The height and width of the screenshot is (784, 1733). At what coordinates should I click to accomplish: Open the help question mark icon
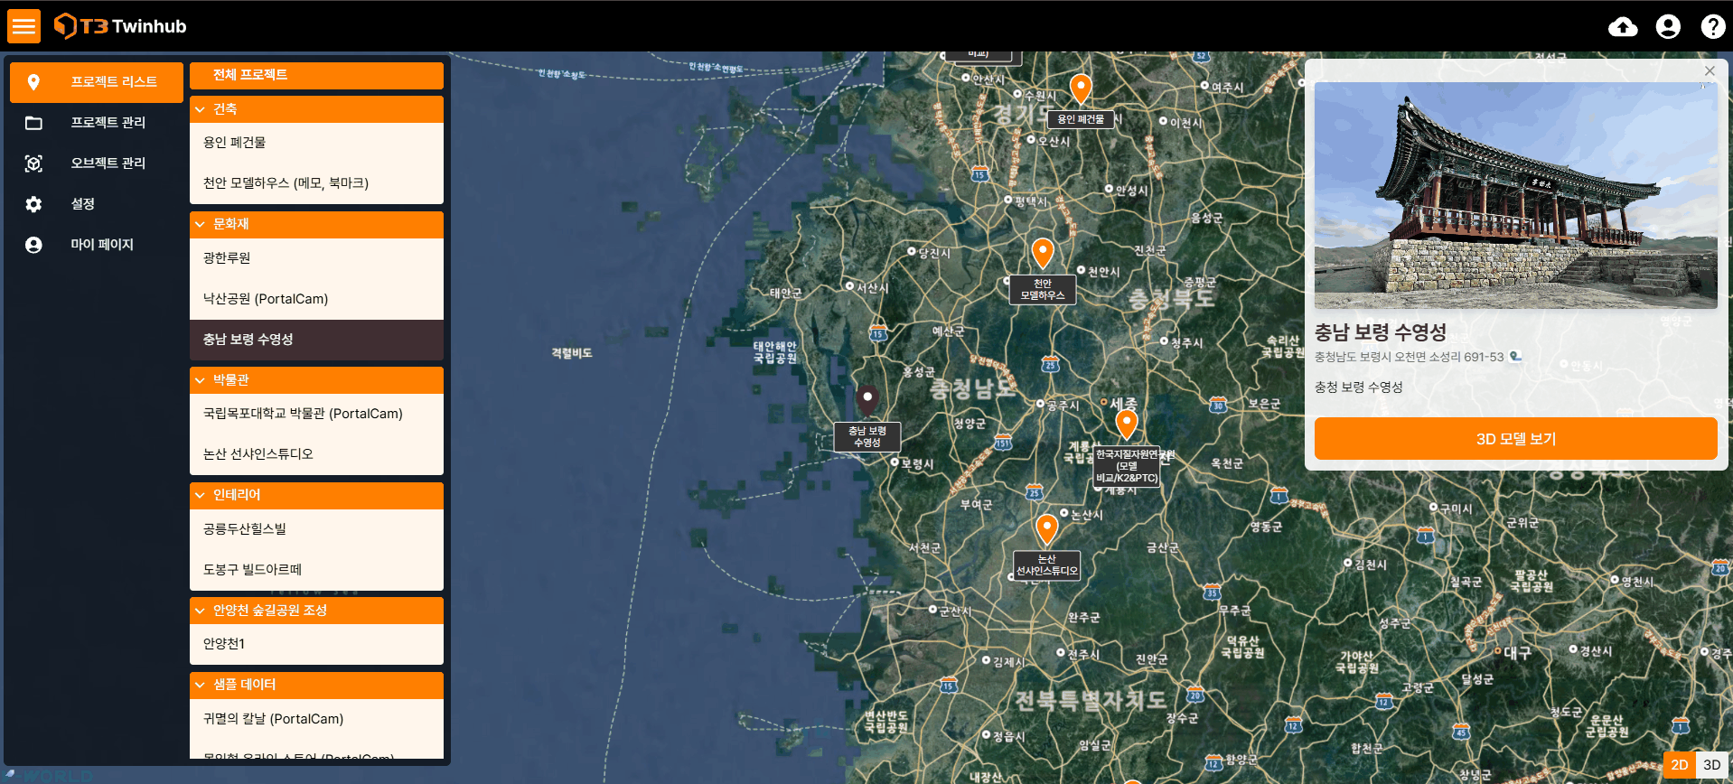point(1712,27)
